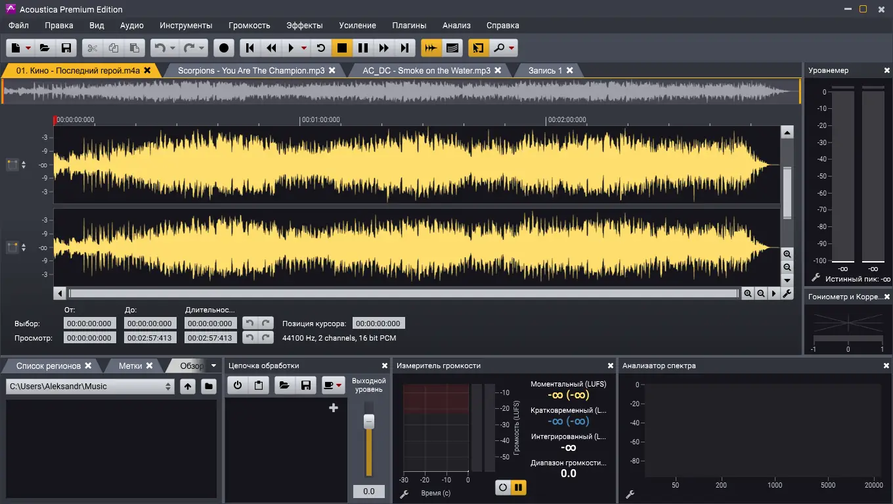Toggle the top channel enable button
893x504 pixels.
(x=12, y=164)
